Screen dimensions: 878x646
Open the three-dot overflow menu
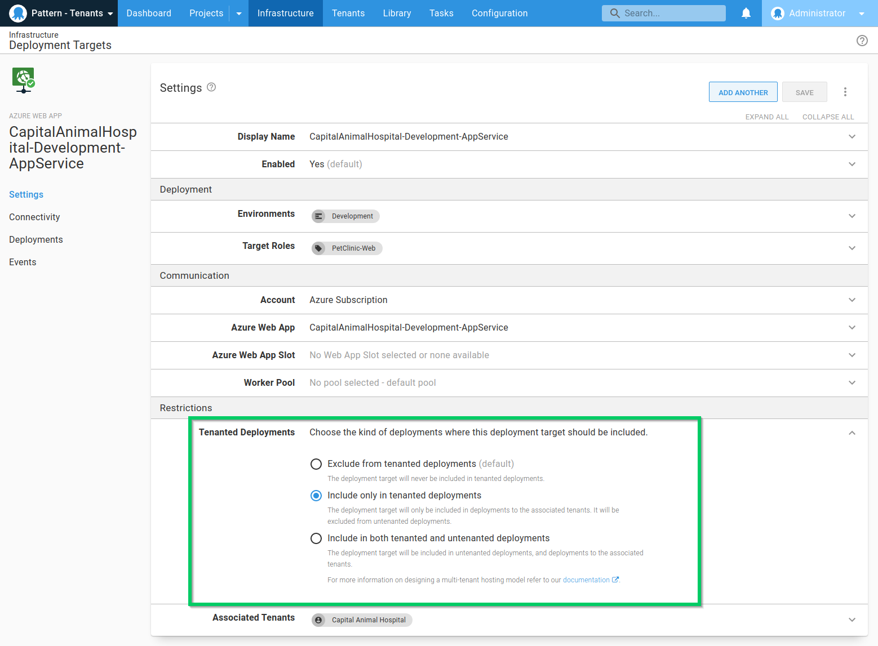pos(845,92)
